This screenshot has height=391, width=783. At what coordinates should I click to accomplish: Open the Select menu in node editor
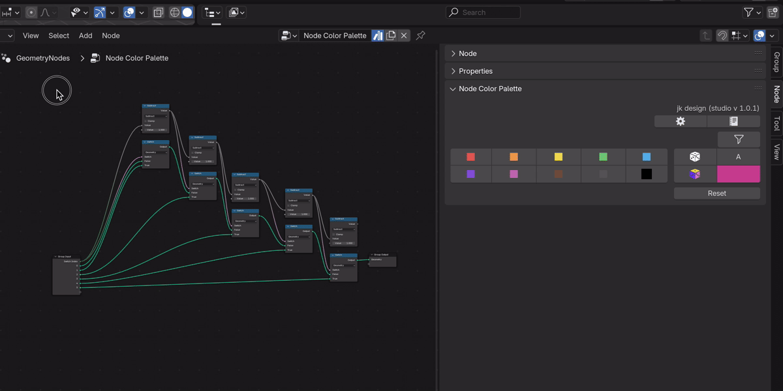point(59,36)
